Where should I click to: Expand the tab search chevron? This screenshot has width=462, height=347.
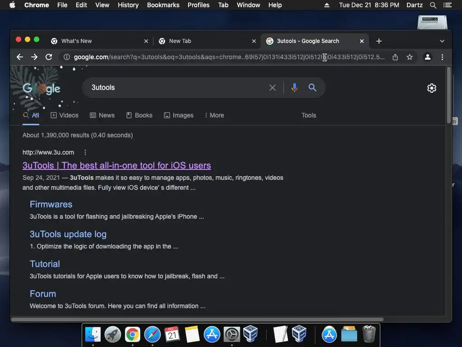point(442,41)
